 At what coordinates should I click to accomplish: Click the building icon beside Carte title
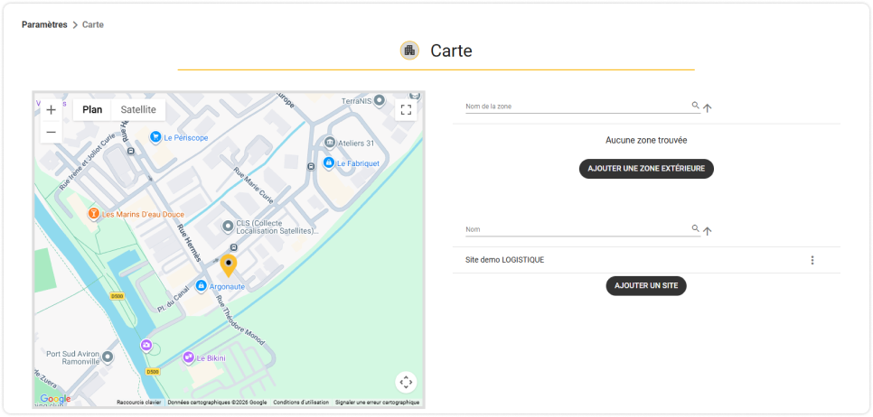(409, 51)
